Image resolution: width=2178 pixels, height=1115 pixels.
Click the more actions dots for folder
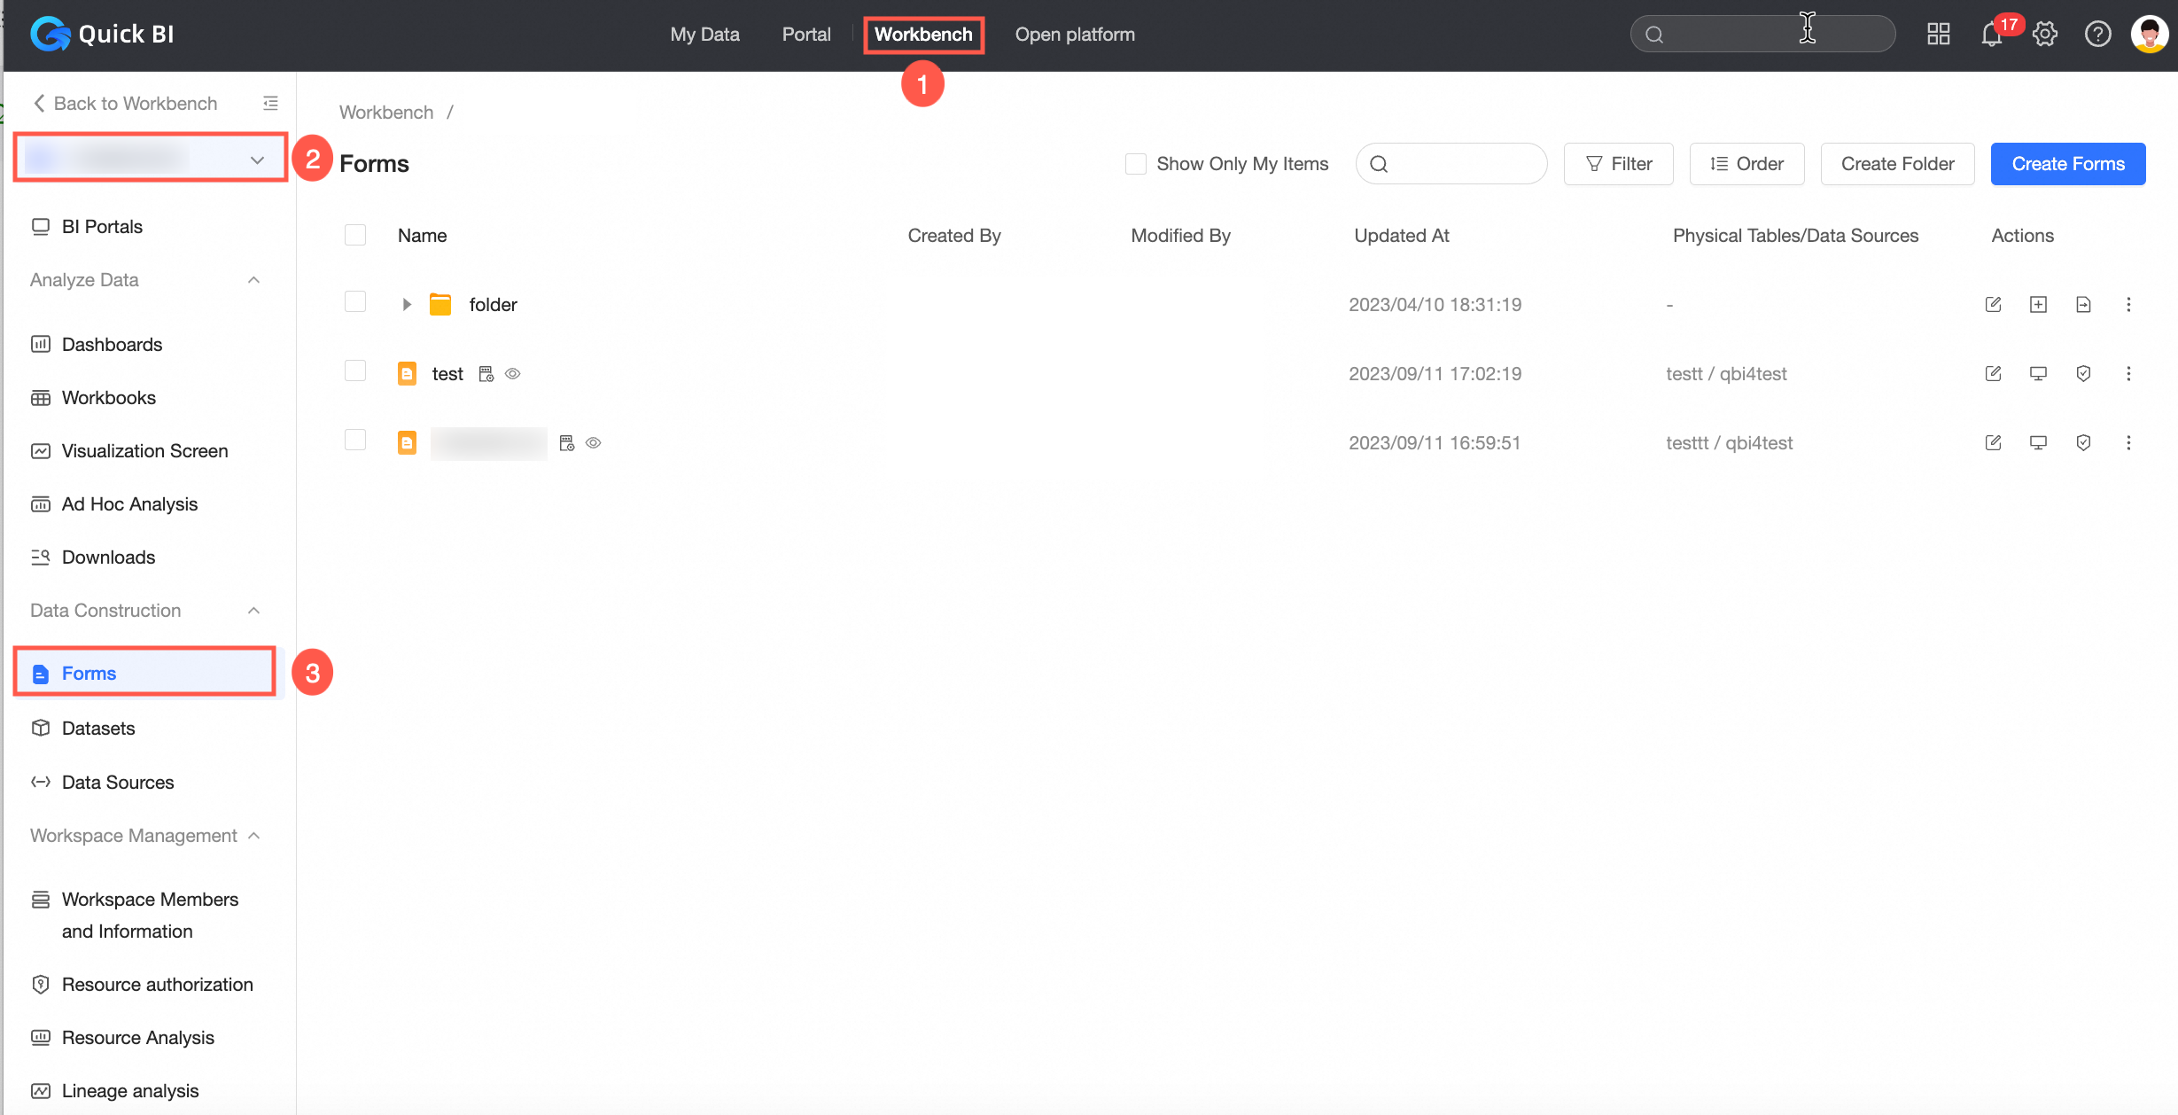tap(2128, 304)
